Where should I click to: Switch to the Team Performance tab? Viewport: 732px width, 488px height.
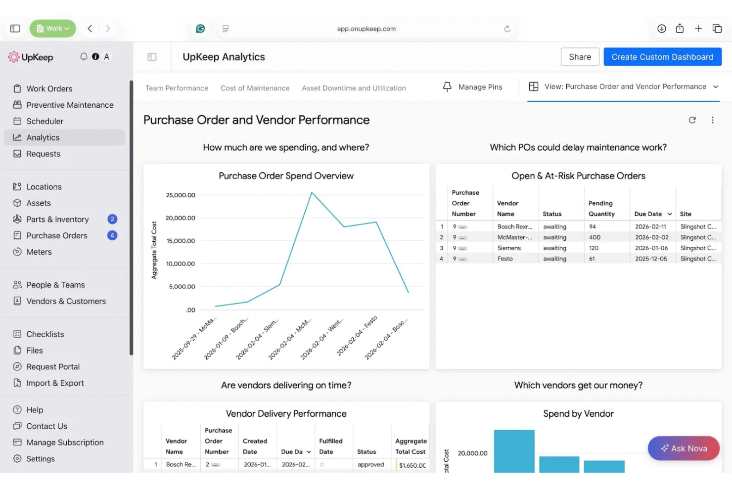(x=177, y=88)
